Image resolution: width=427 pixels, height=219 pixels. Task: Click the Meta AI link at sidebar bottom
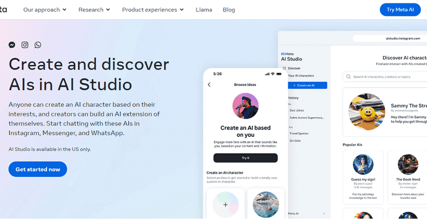(x=293, y=214)
